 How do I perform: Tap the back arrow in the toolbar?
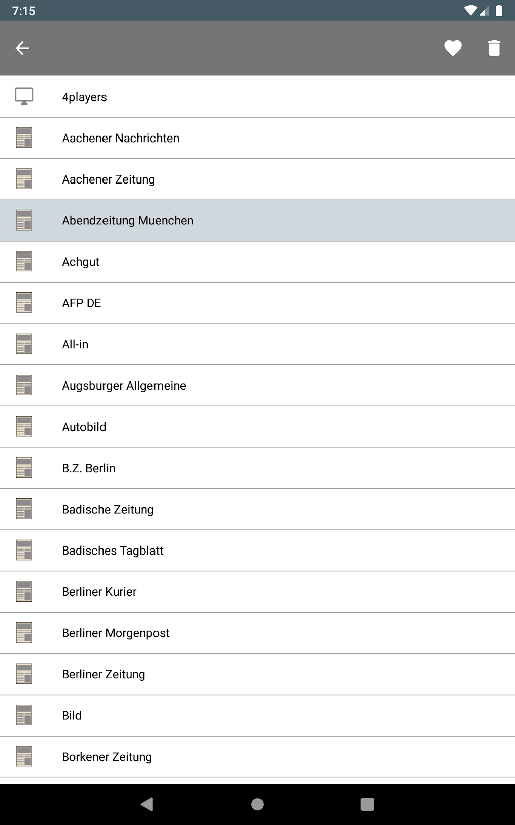(22, 49)
